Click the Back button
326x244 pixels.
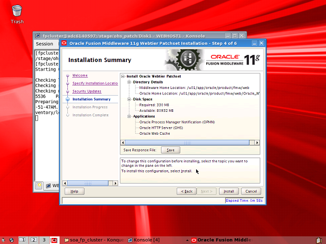[186, 191]
